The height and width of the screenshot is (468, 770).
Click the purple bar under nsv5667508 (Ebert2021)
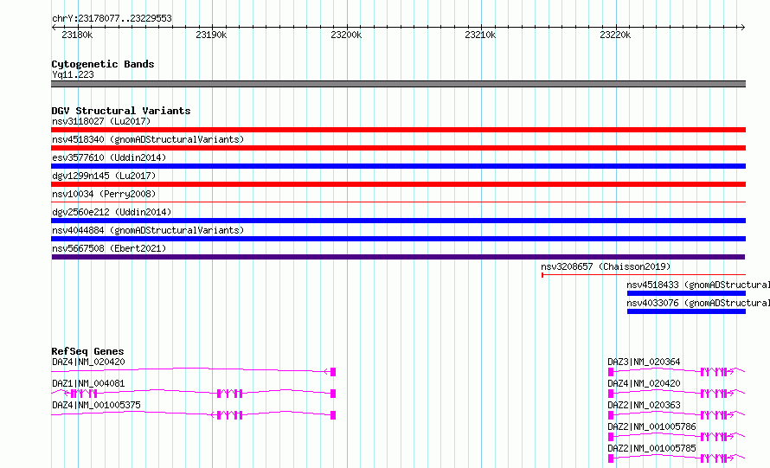click(398, 257)
